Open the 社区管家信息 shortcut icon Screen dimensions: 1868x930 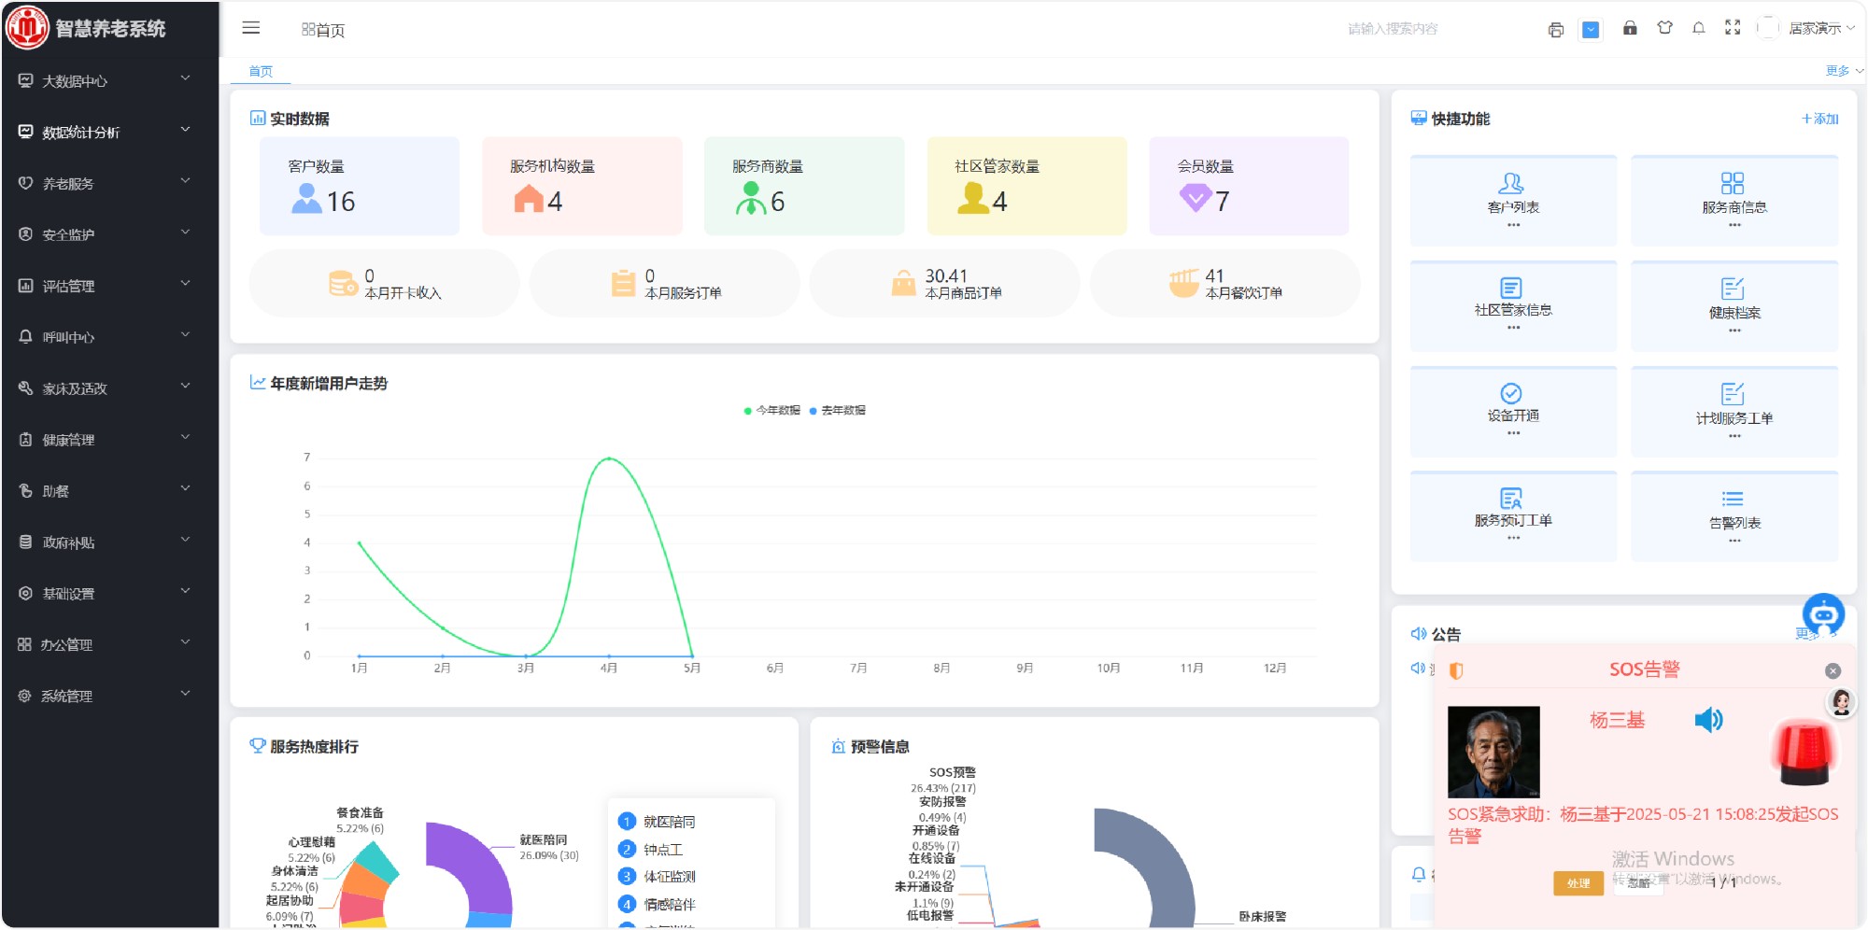coord(1511,288)
